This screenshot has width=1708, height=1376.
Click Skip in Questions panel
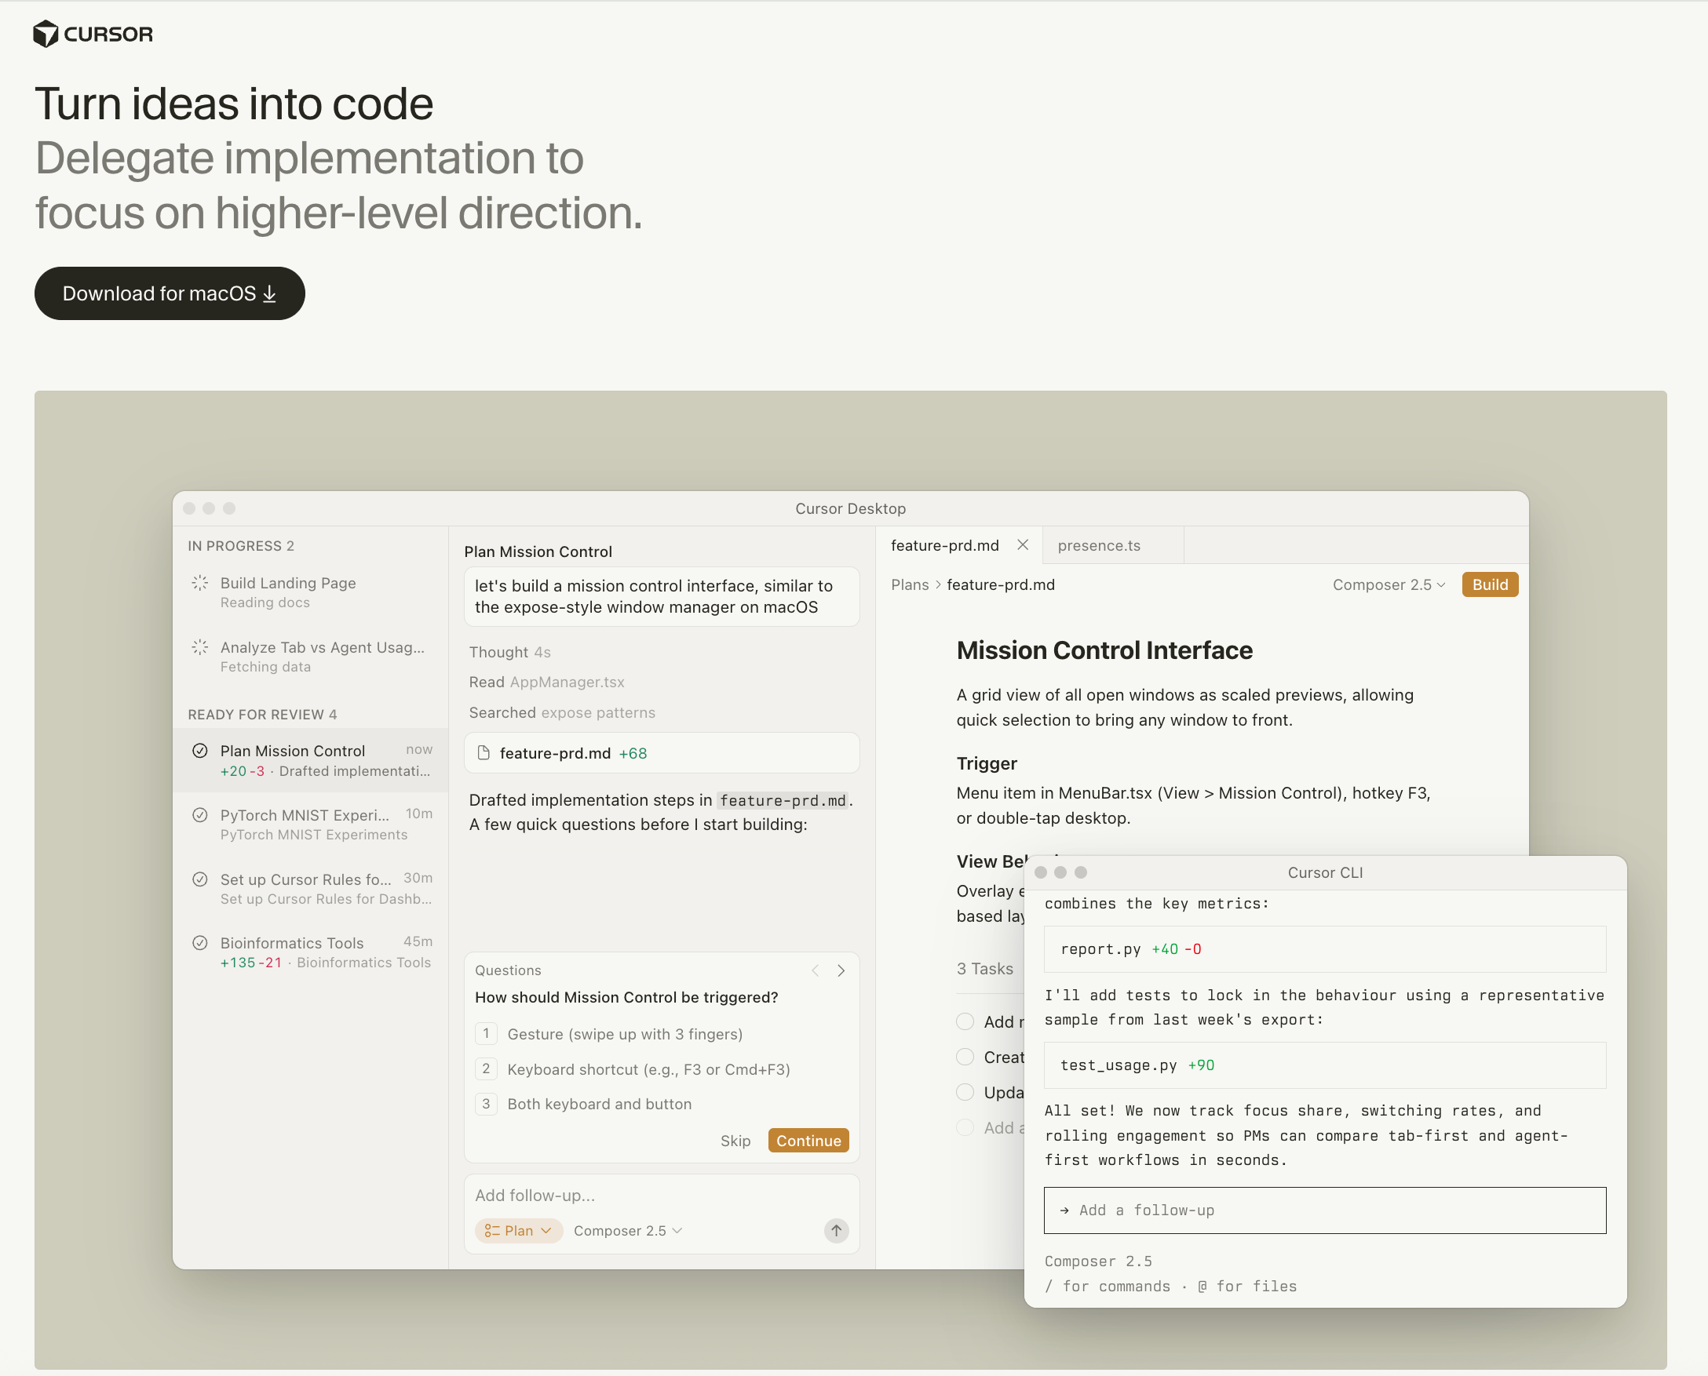click(x=735, y=1141)
